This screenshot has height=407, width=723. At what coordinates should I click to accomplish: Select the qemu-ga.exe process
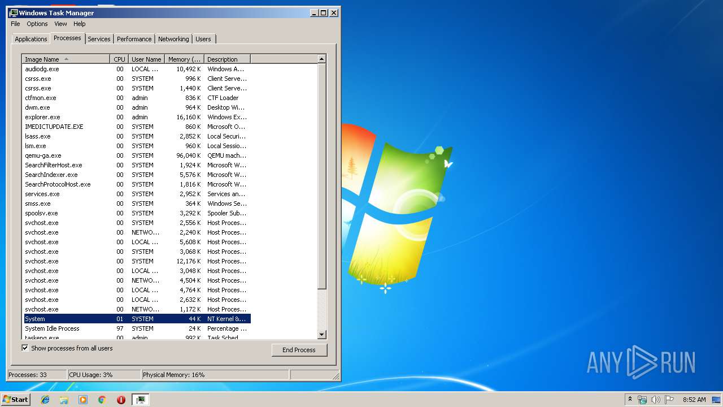click(x=136, y=155)
